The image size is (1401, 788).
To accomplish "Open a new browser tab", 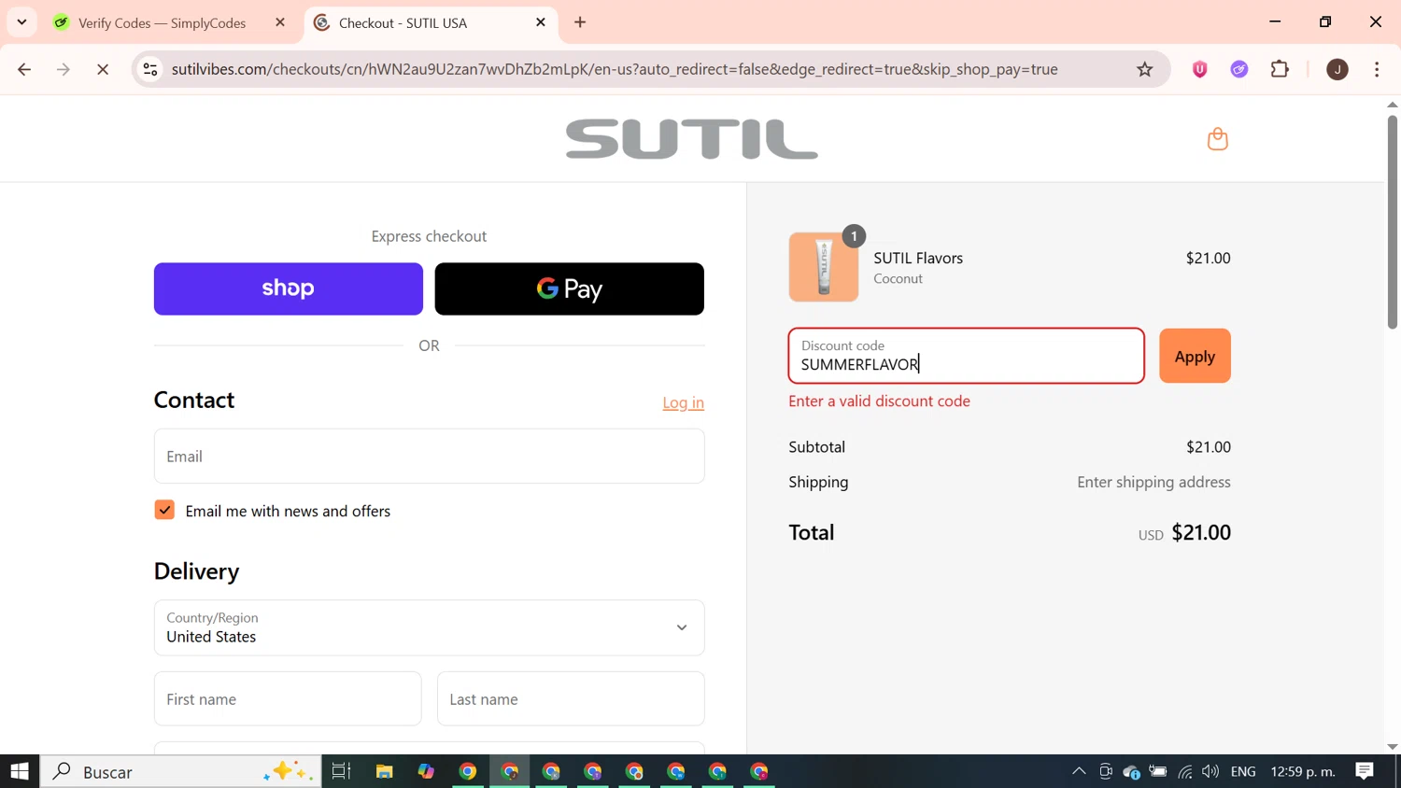I will pyautogui.click(x=580, y=22).
